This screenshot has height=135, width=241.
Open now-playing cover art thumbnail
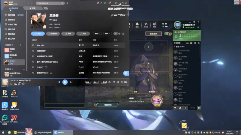pyautogui.click(x=5, y=82)
